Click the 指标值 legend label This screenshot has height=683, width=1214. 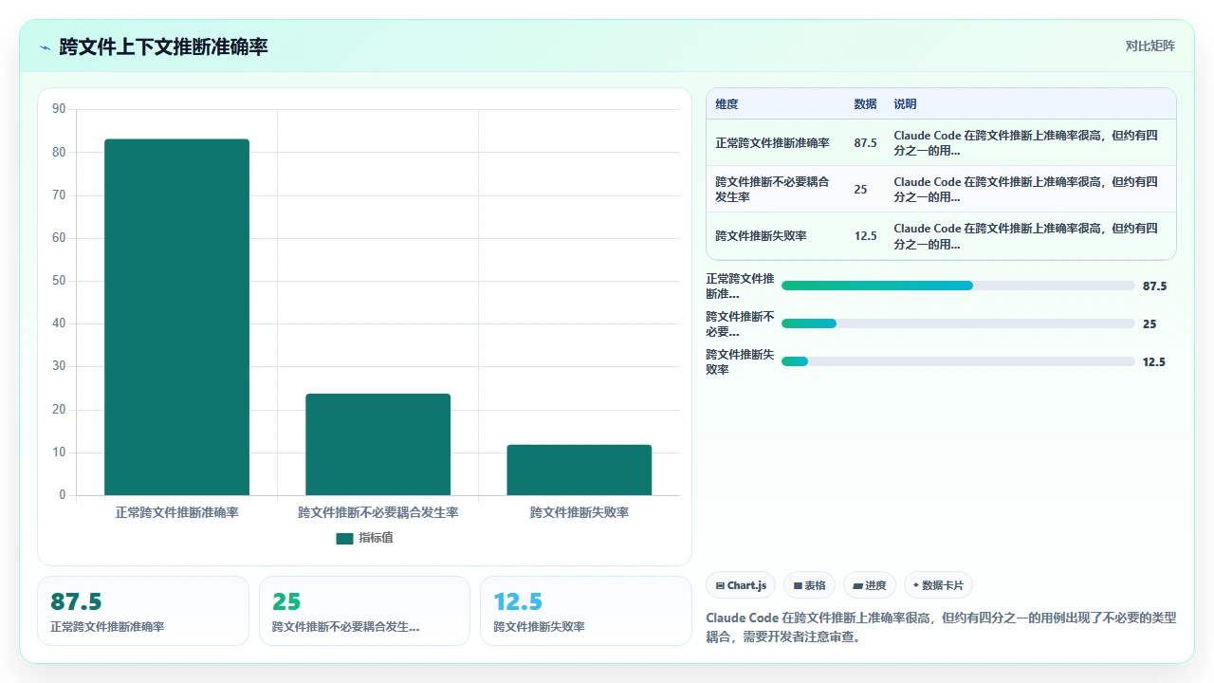coord(376,538)
